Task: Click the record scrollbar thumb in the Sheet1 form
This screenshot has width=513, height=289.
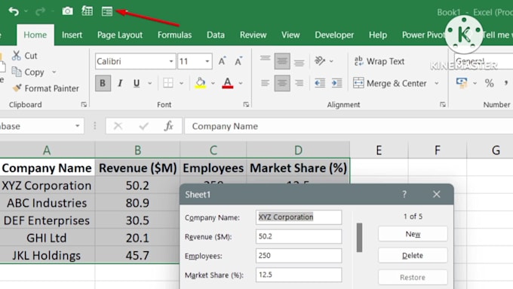Action: pos(359,238)
